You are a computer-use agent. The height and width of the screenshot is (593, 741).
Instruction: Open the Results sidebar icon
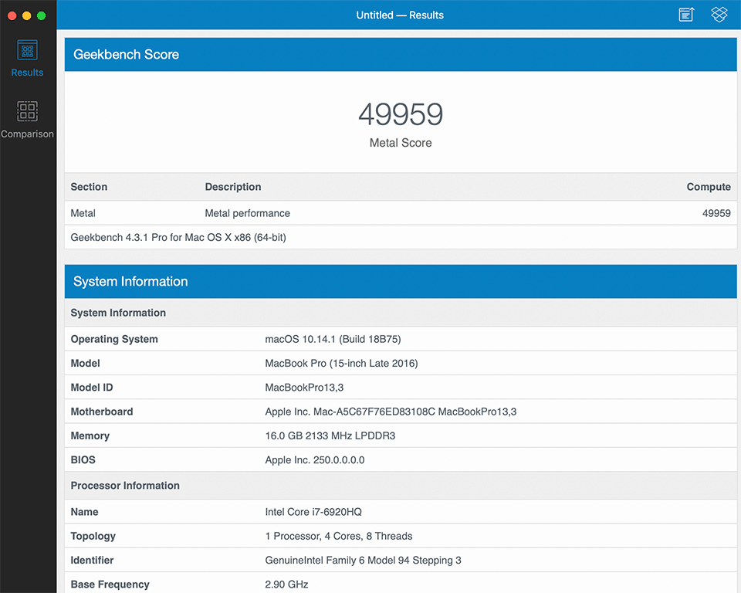(28, 50)
